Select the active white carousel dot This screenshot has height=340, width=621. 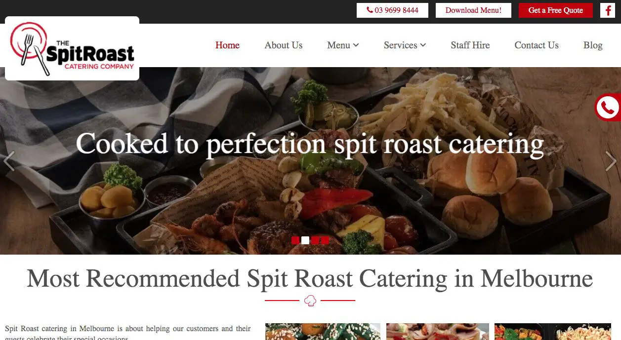tap(305, 240)
